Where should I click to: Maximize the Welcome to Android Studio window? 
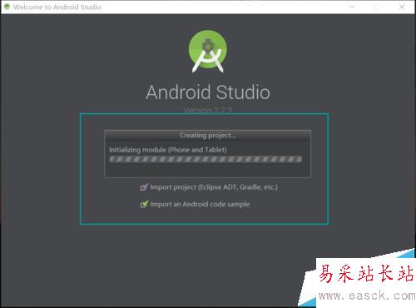[x=377, y=7]
